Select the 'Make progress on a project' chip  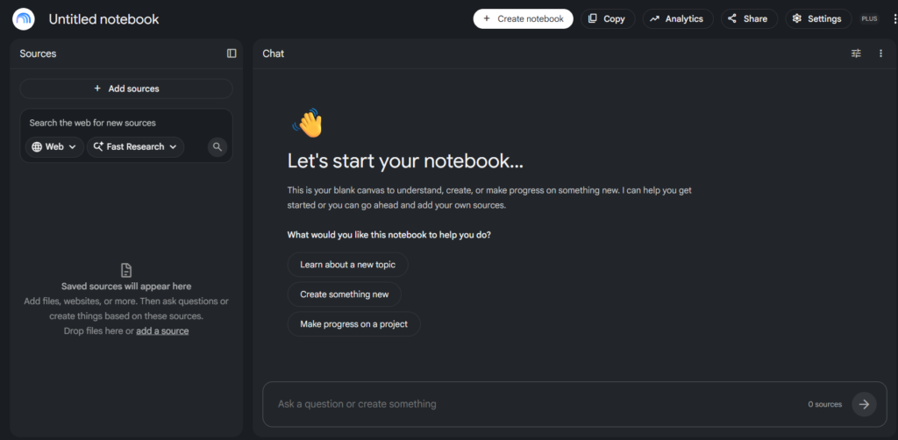(354, 323)
